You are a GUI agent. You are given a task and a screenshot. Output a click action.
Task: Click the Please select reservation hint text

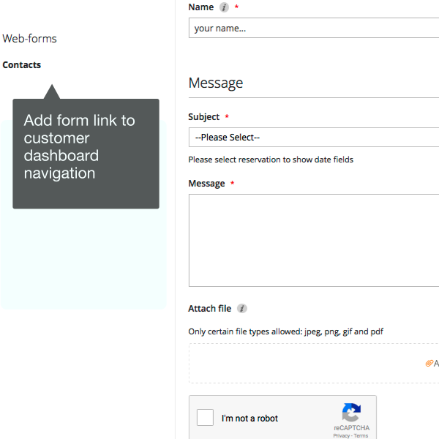(x=271, y=160)
